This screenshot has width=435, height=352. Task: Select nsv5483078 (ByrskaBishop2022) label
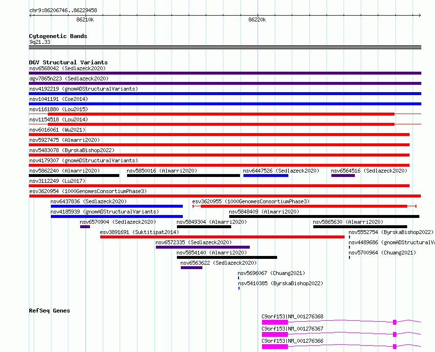pos(72,150)
